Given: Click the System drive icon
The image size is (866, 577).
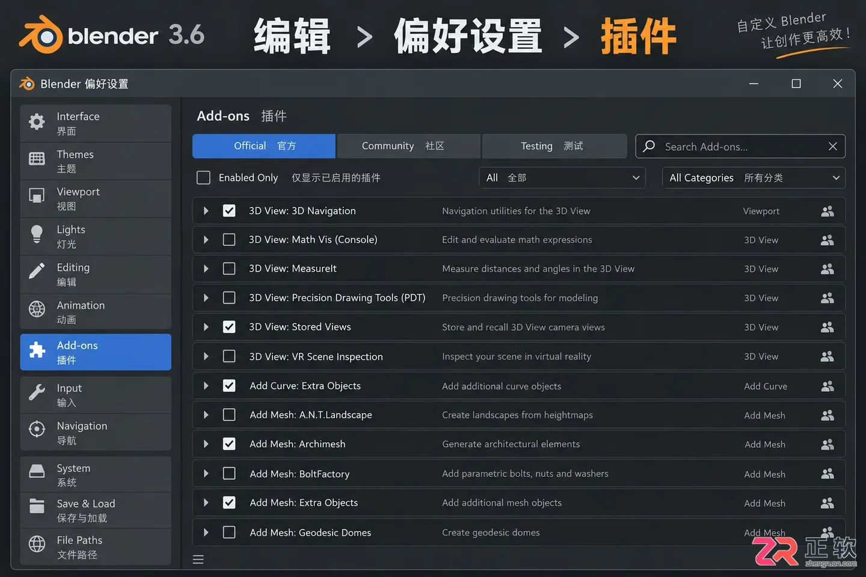Looking at the screenshot, I should (37, 471).
